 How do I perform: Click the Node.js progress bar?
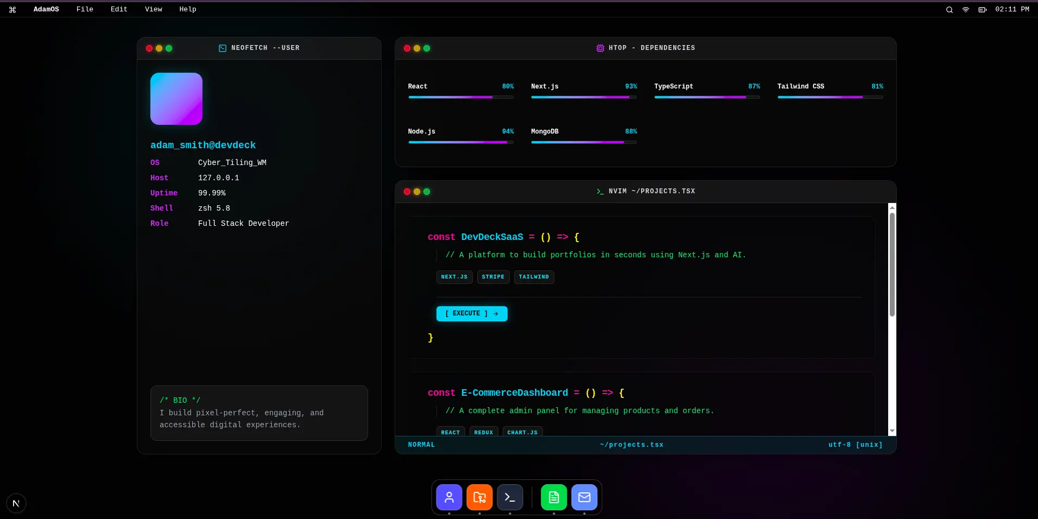click(460, 142)
